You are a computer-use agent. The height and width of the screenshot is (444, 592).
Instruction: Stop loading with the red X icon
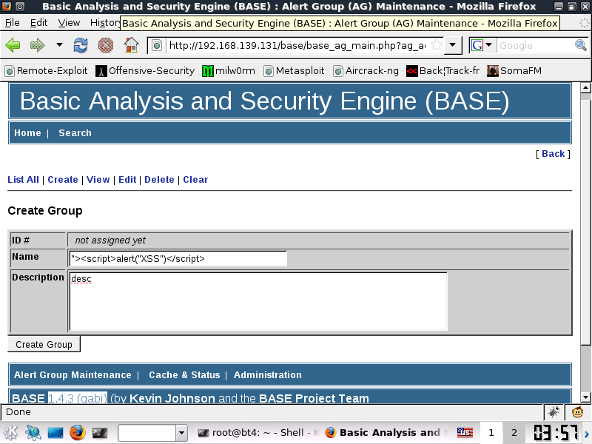coord(106,45)
